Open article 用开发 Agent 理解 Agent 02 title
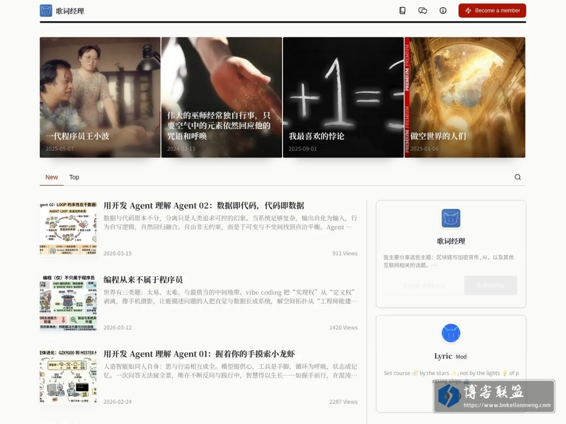Viewport: 566px width, 424px height. (204, 205)
